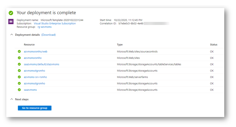Click the purple template deployment icon

coord(11,22)
